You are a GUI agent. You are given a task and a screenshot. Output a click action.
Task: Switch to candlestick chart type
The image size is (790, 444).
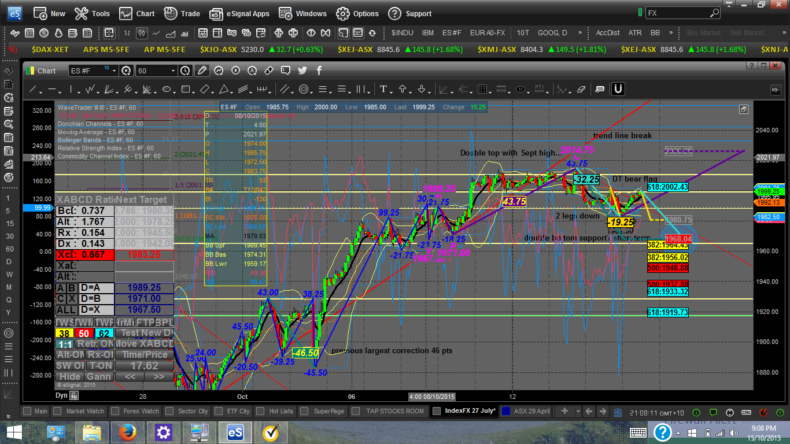click(142, 33)
